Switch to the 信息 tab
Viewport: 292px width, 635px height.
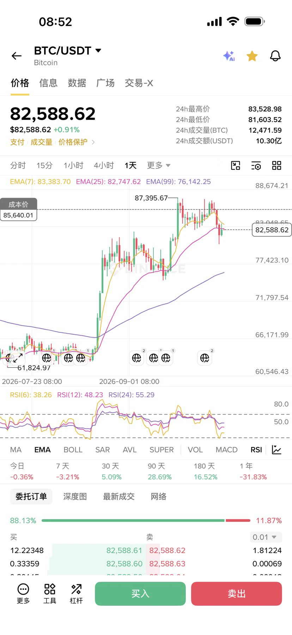tap(48, 83)
